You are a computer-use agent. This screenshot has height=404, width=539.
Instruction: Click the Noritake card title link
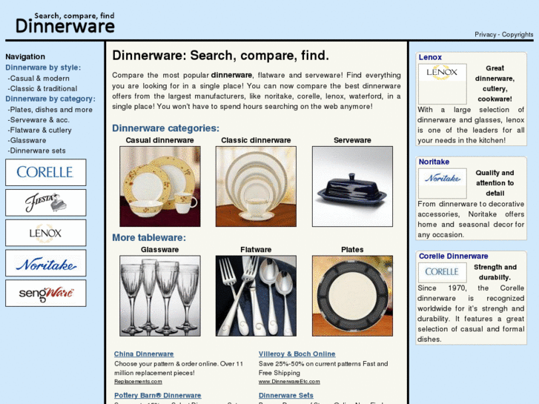(x=434, y=162)
